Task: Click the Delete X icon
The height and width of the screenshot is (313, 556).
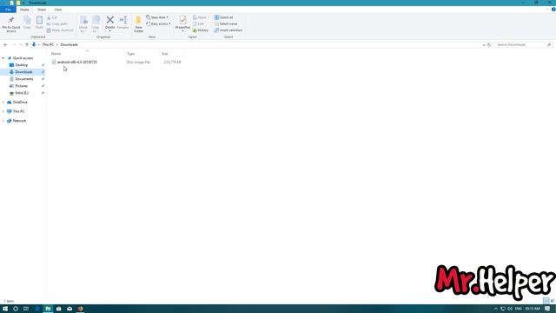Action: point(110,20)
